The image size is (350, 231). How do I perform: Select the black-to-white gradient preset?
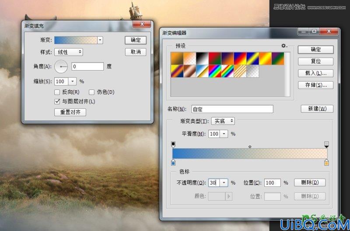coord(202,59)
